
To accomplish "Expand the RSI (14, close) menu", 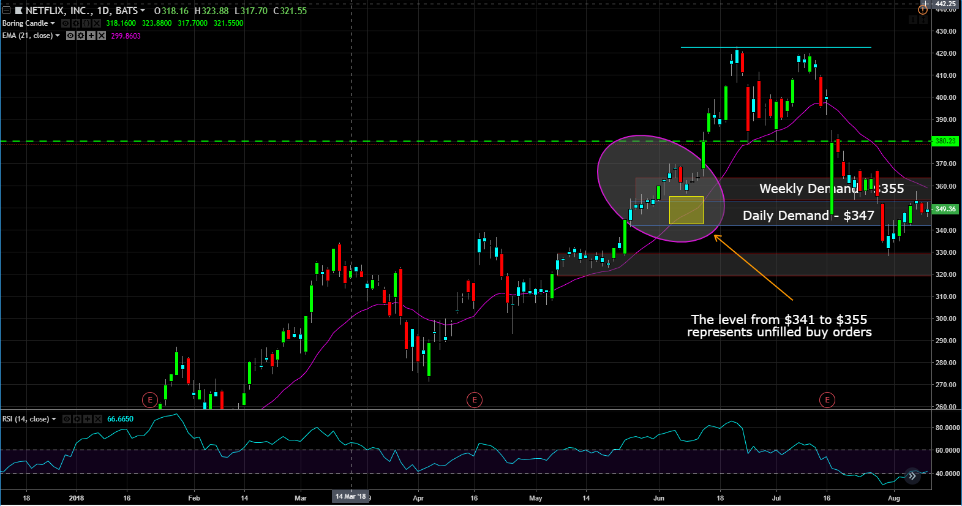I will (x=54, y=419).
